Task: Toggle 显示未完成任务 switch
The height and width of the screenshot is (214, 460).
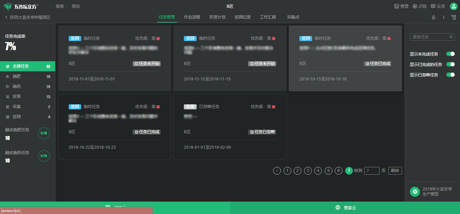Action: pos(450,54)
